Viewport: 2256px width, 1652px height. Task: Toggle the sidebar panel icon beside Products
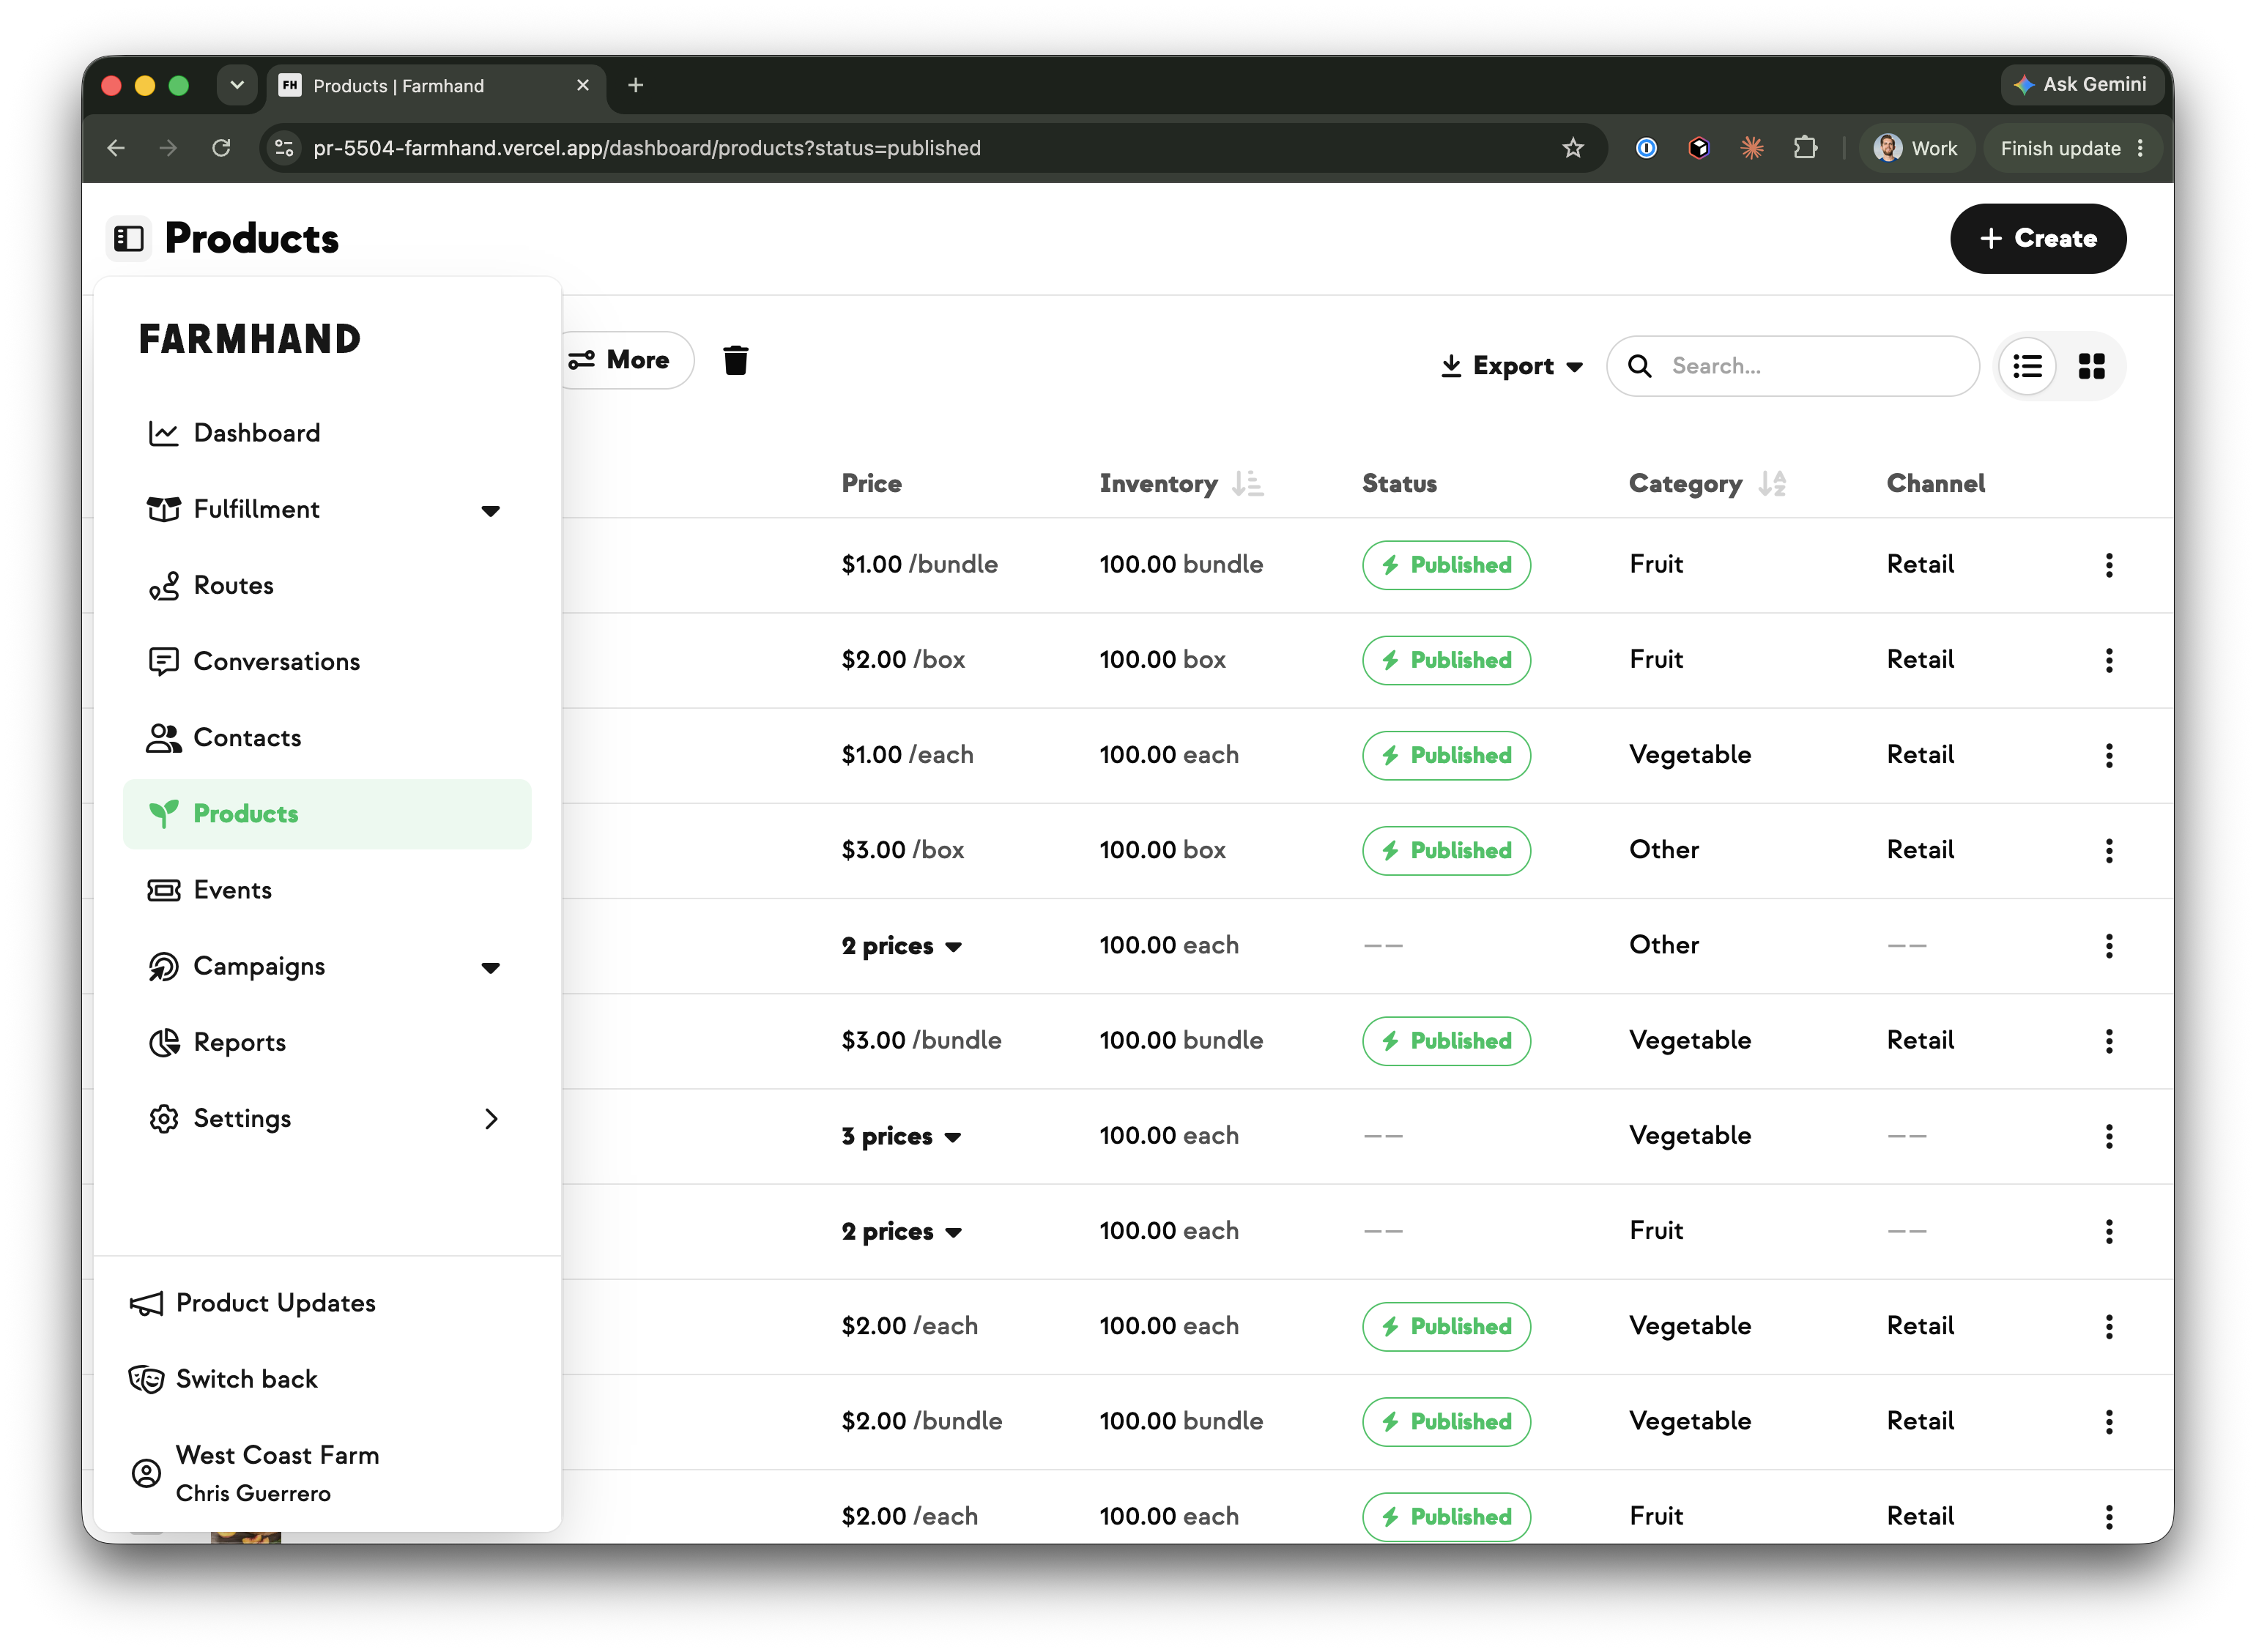tap(129, 238)
